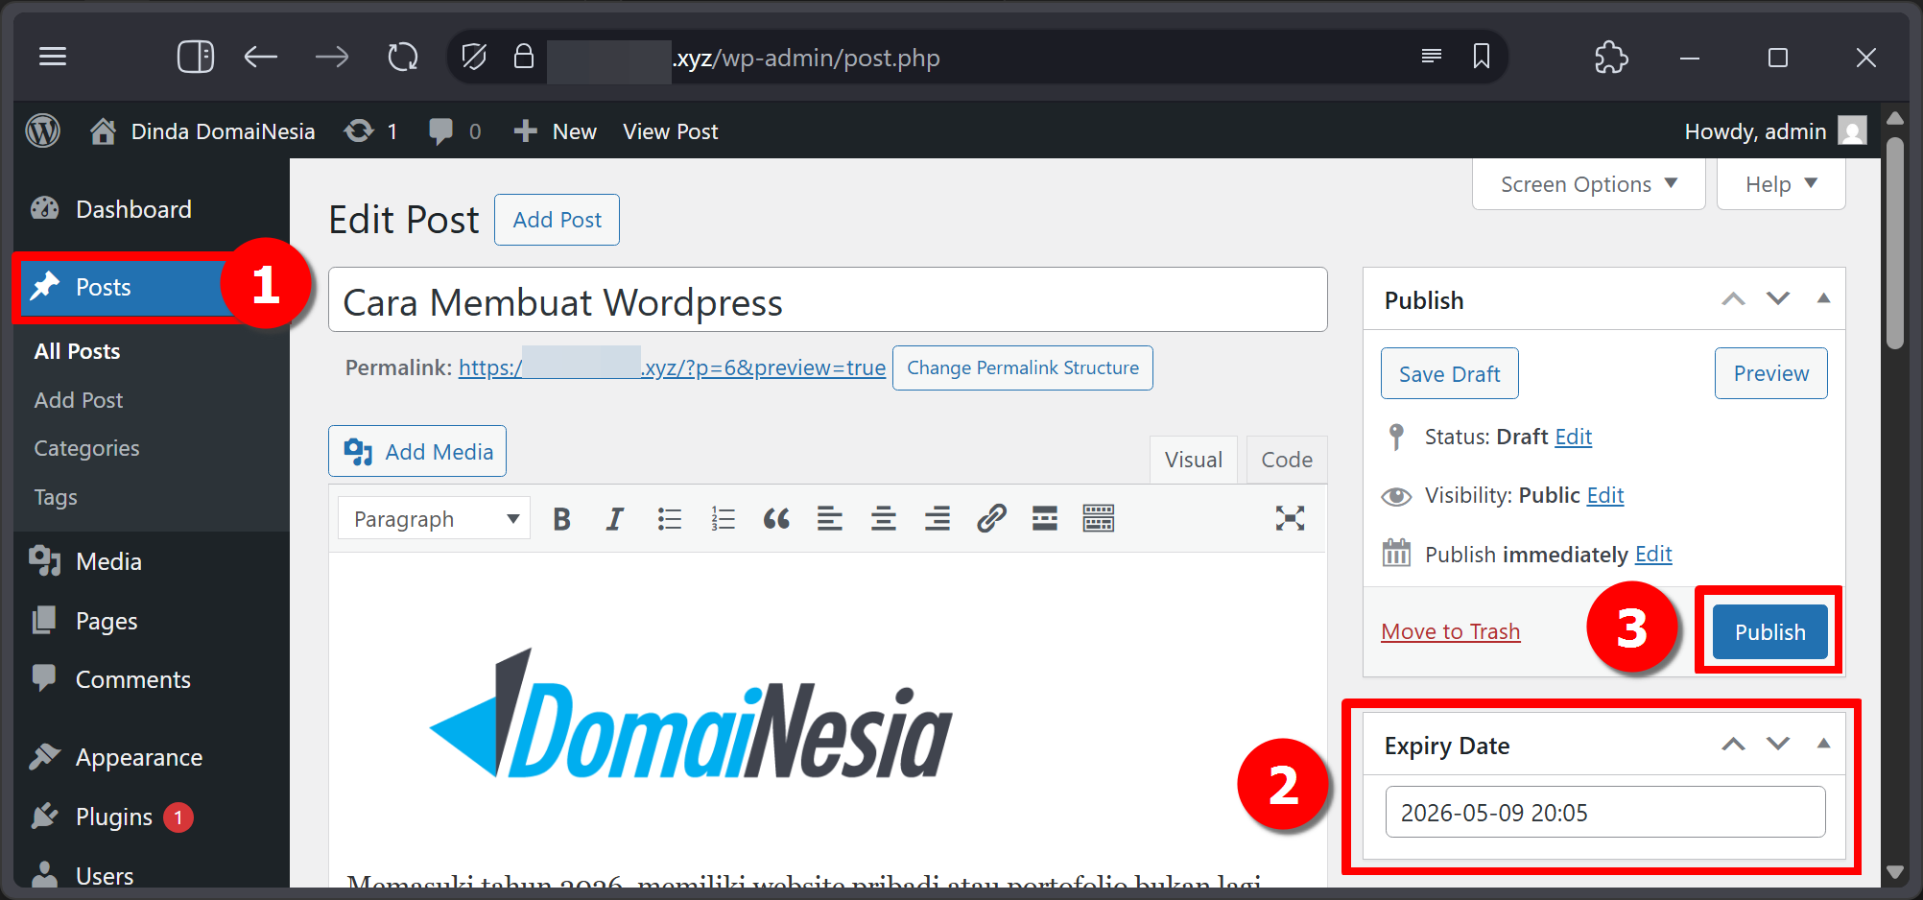Switch to the Code editor tab

[x=1287, y=460]
